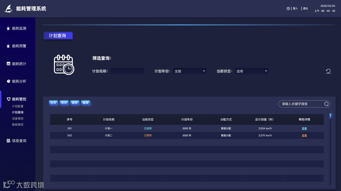Click the 能耗预警 alarm icon
Image resolution: width=341 pixels, height=191 pixels.
tap(8, 46)
